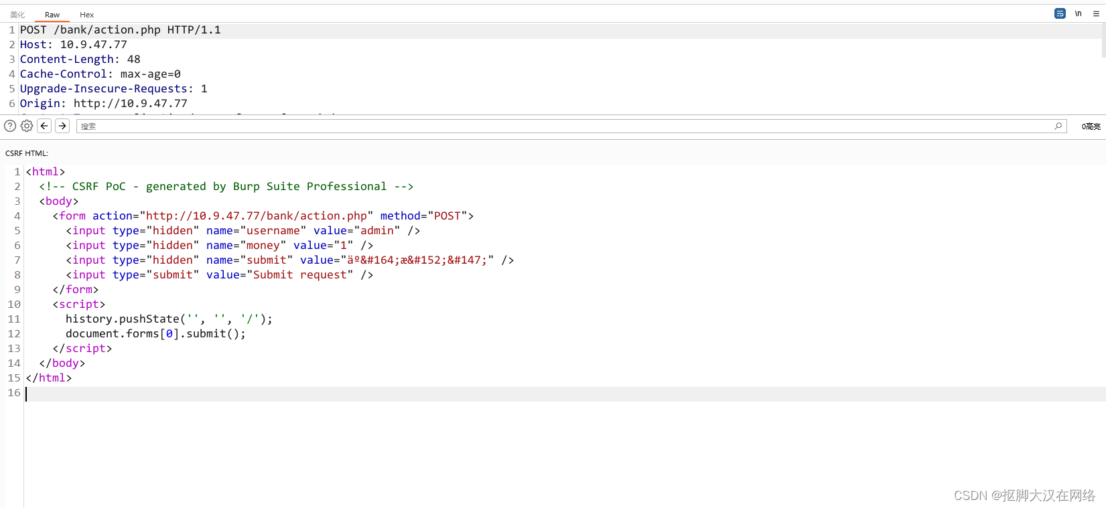Image resolution: width=1106 pixels, height=508 pixels.
Task: Click the magnifier icon in search box
Action: pos(1058,126)
